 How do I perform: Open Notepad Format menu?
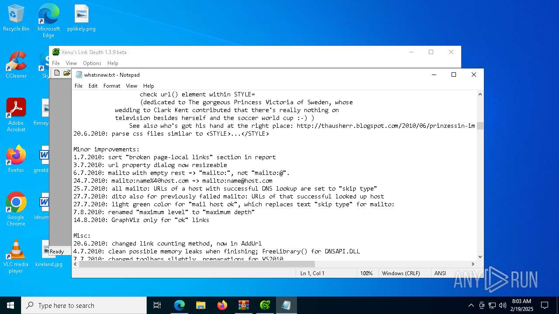(x=112, y=86)
